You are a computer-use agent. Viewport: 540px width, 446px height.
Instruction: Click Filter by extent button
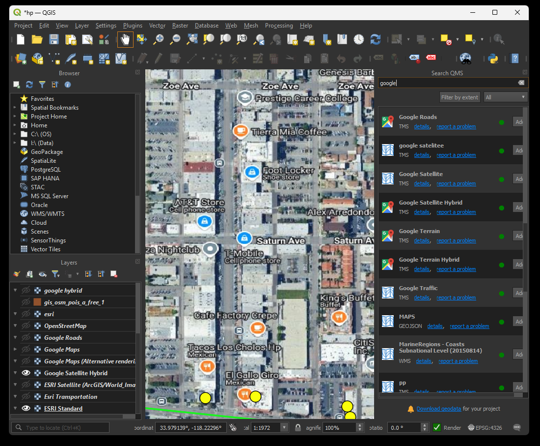coord(459,97)
